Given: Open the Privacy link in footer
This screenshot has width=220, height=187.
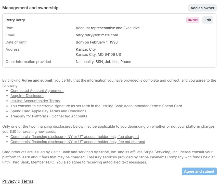Looking at the screenshot, I should [9, 181].
